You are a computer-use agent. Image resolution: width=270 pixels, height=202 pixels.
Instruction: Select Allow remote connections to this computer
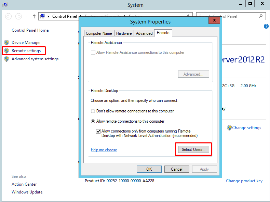coord(93,121)
